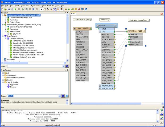Close the Transformers panel
This screenshot has width=165, height=127.
(x=68, y=70)
